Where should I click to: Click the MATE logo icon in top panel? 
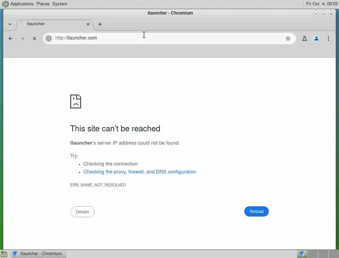(x=5, y=4)
